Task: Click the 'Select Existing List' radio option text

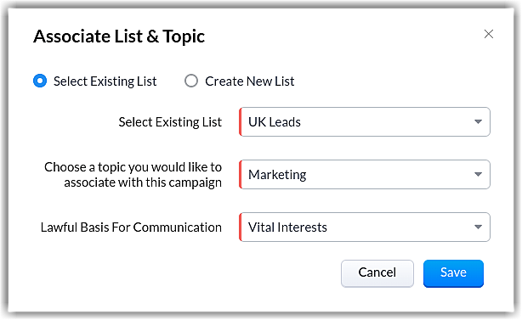Action: pos(105,81)
